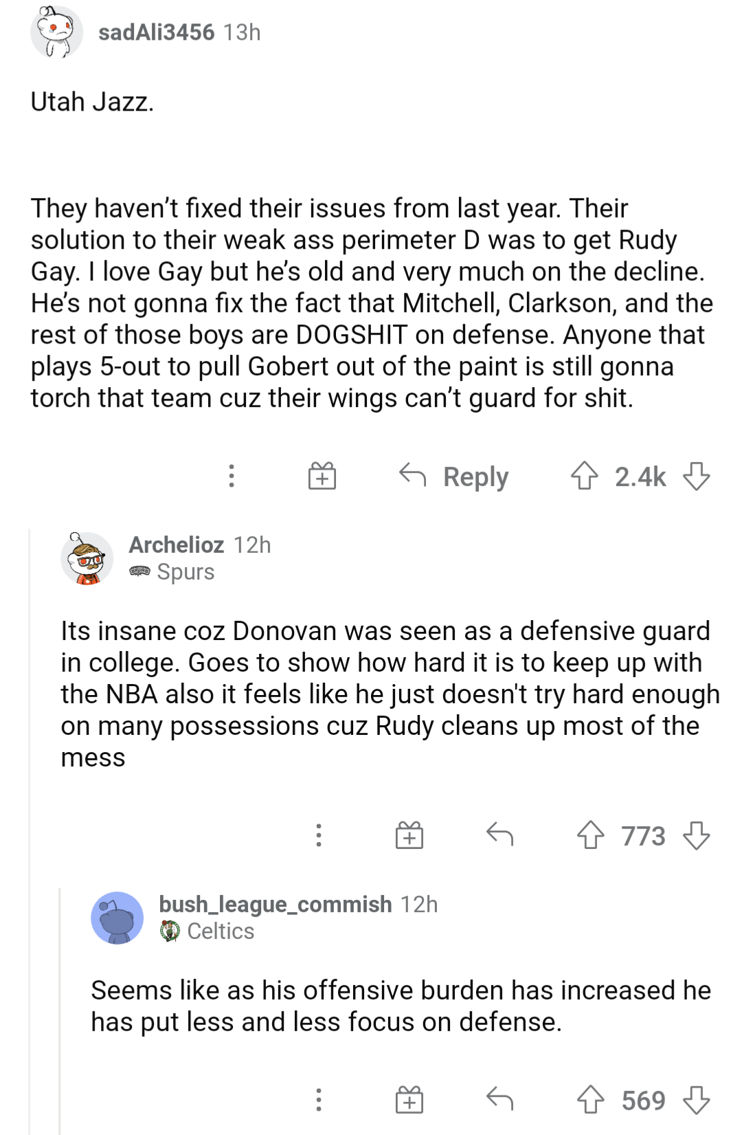The image size is (742, 1135).
Task: Open sadAli3456's user profile
Action: click(x=156, y=32)
